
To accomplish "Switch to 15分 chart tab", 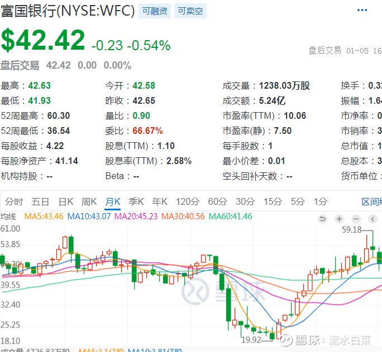I will [x=273, y=202].
